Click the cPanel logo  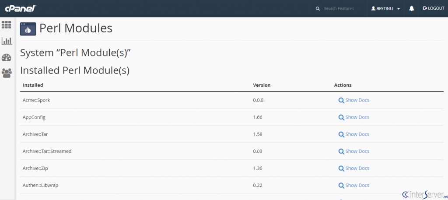coord(20,8)
